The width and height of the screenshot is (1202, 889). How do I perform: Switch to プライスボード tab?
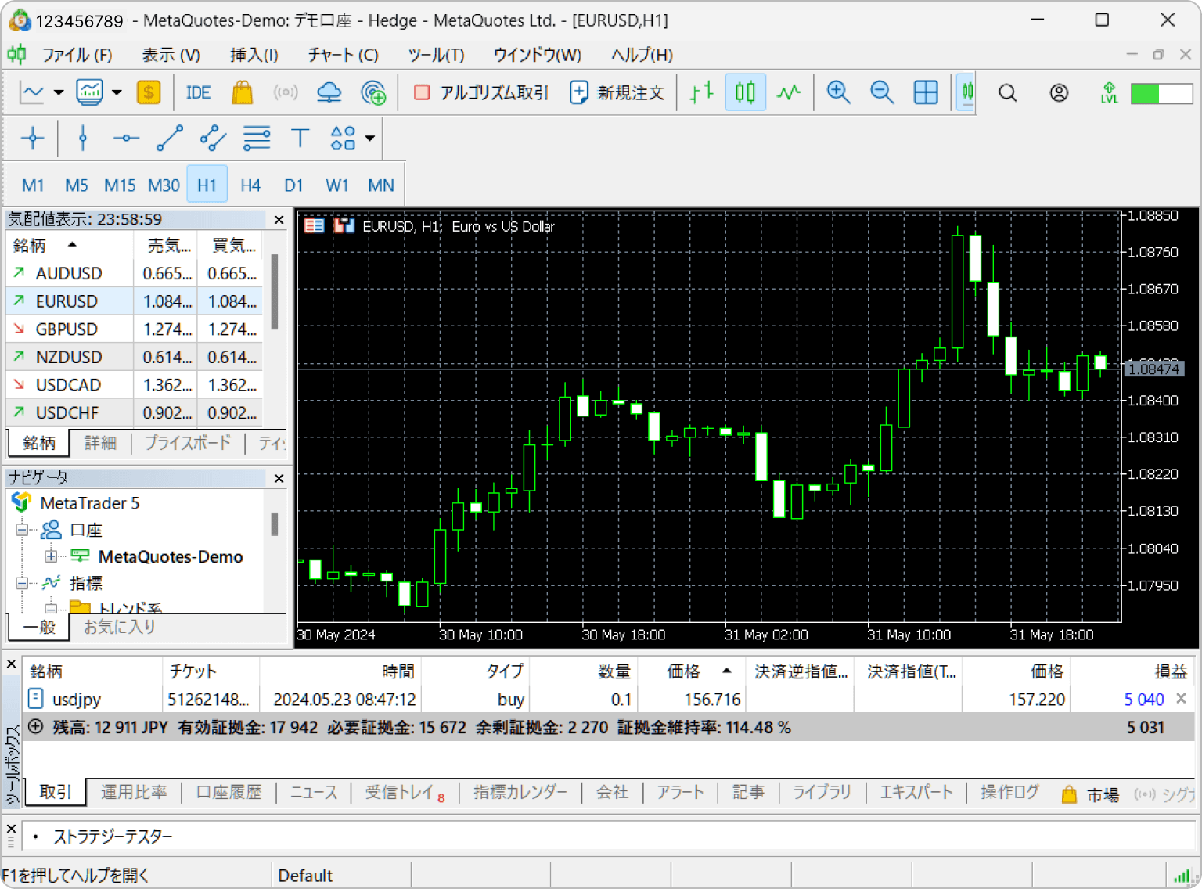coord(188,443)
